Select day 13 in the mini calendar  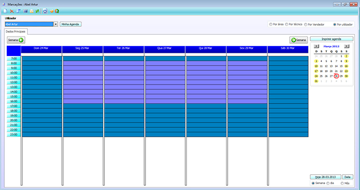(x=331, y=66)
